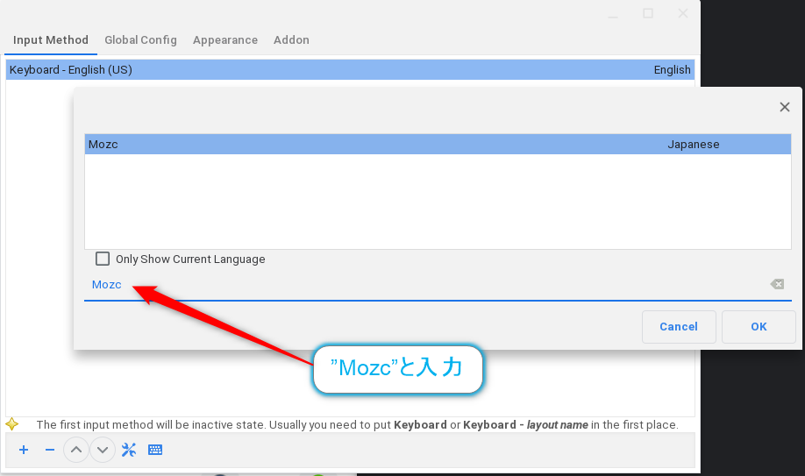Dismiss dialog with Cancel button
The width and height of the screenshot is (805, 476).
pos(679,327)
